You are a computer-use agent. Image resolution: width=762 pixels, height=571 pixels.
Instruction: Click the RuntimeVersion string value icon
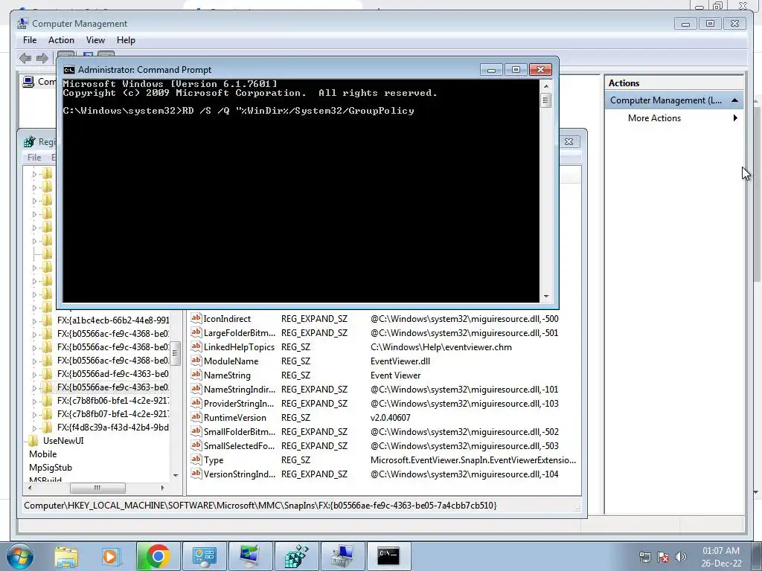[x=196, y=417]
